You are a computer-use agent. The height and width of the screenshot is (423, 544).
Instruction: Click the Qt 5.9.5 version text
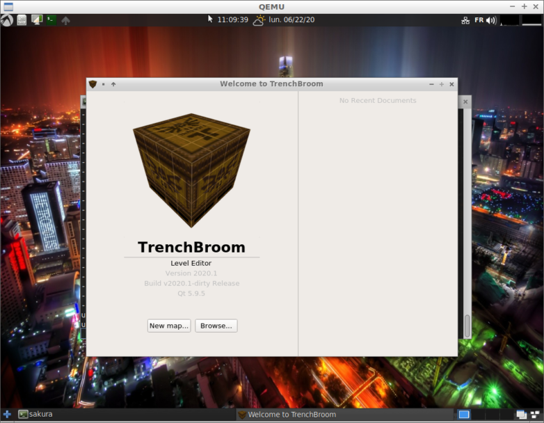tap(191, 293)
